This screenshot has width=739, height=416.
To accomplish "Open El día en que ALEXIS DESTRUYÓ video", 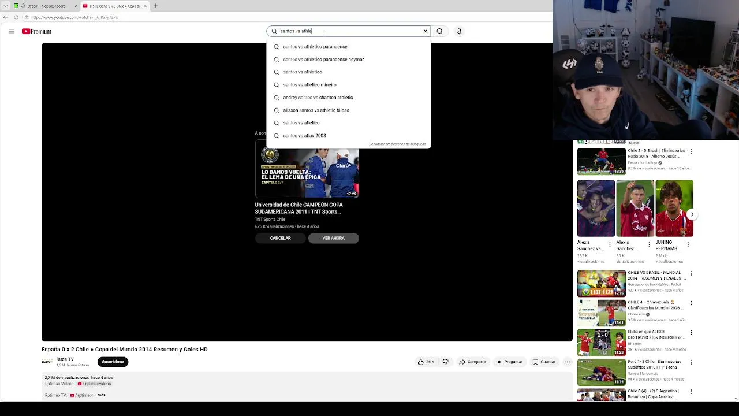I will click(x=601, y=342).
